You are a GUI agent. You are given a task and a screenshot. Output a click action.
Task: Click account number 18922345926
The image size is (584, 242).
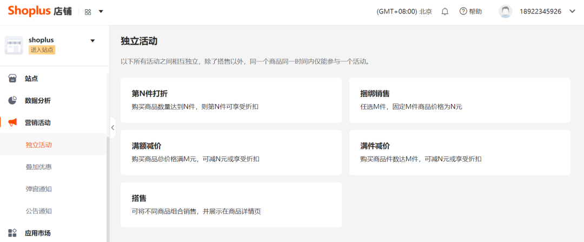point(540,11)
